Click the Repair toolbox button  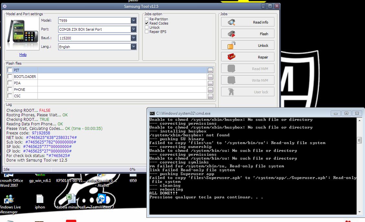click(248, 57)
